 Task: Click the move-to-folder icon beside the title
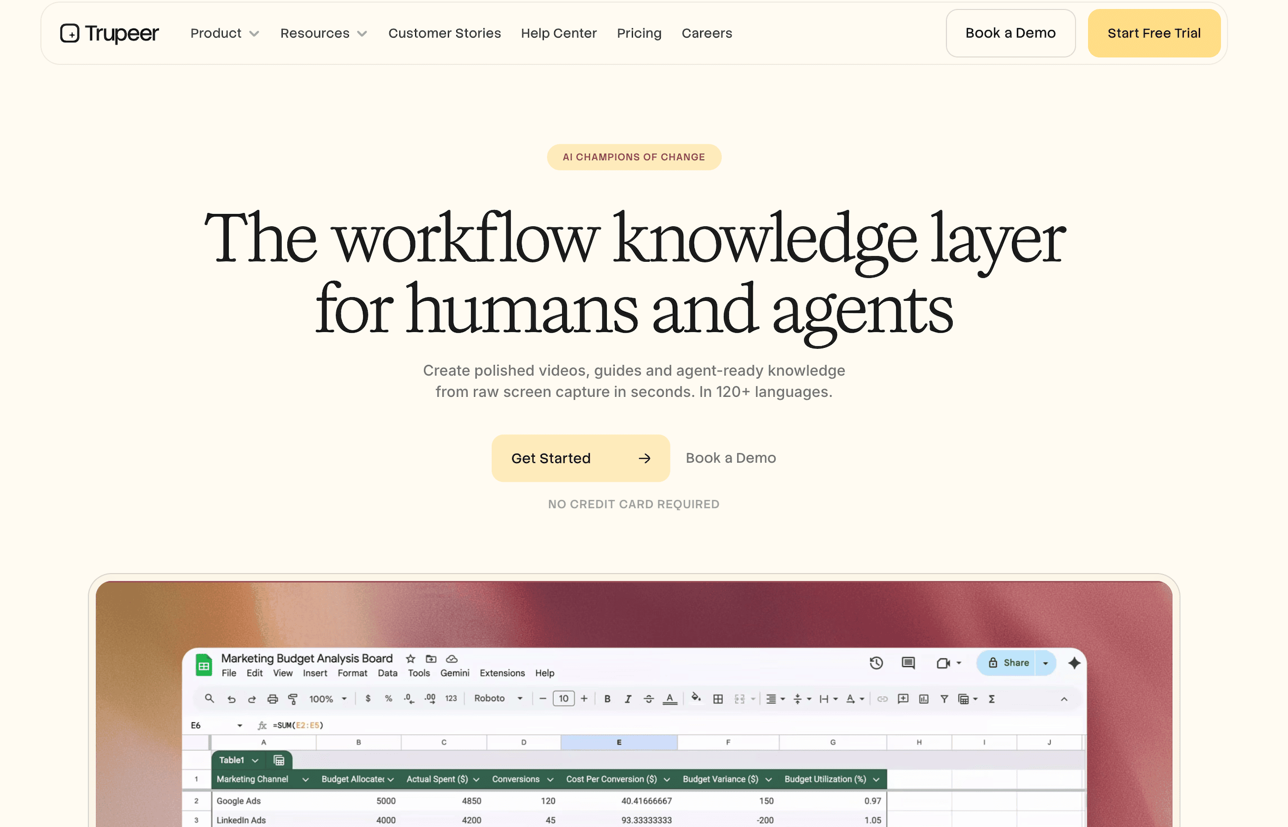[x=431, y=659]
